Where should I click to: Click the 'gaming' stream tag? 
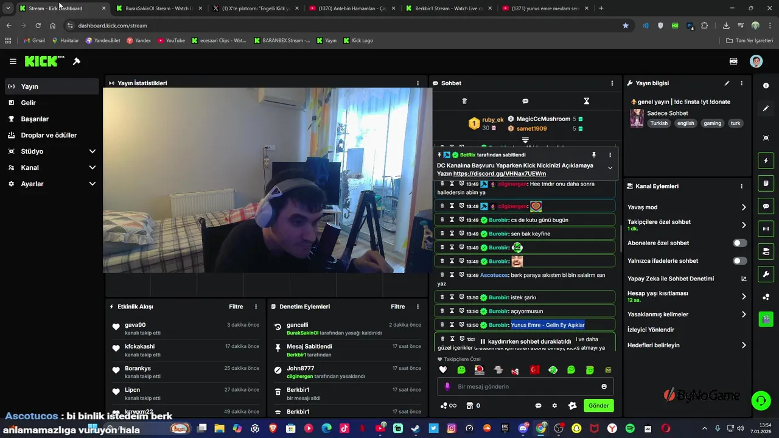(712, 123)
